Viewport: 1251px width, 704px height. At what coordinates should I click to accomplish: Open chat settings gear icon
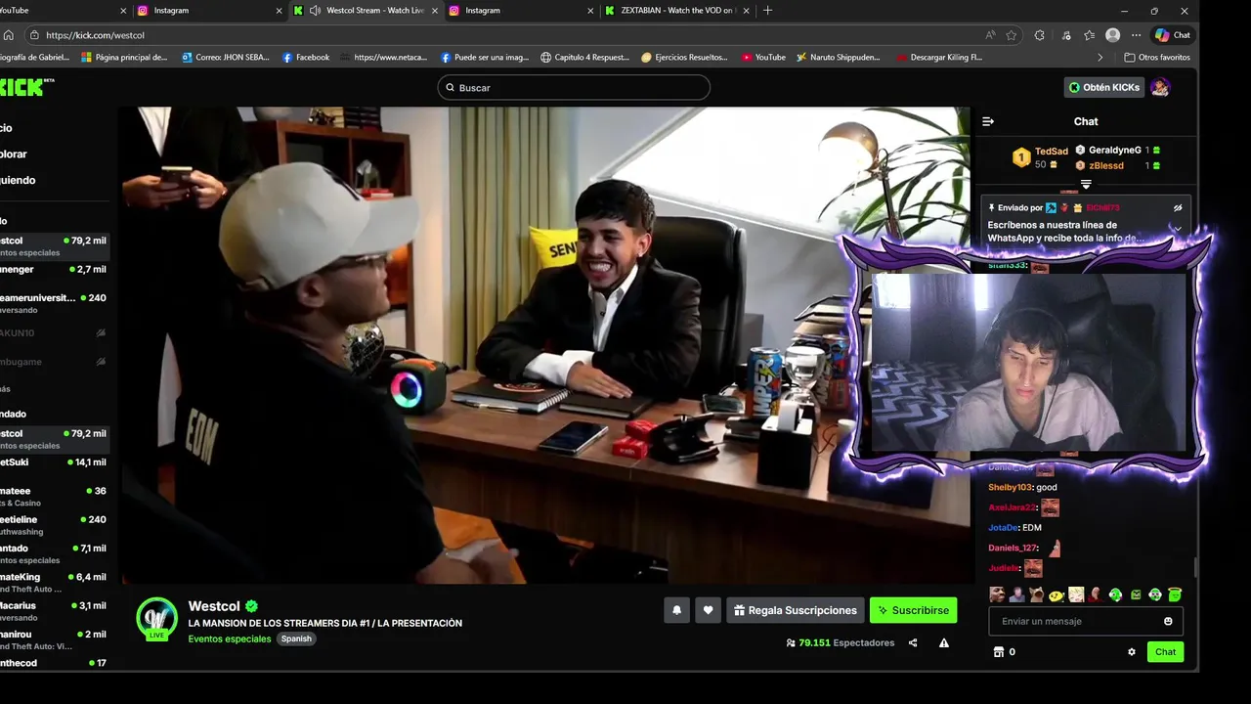point(1132,652)
